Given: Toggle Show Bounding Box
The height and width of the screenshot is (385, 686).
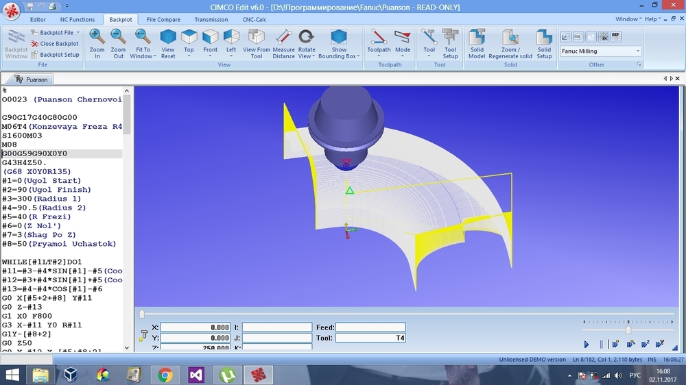Looking at the screenshot, I should [339, 44].
